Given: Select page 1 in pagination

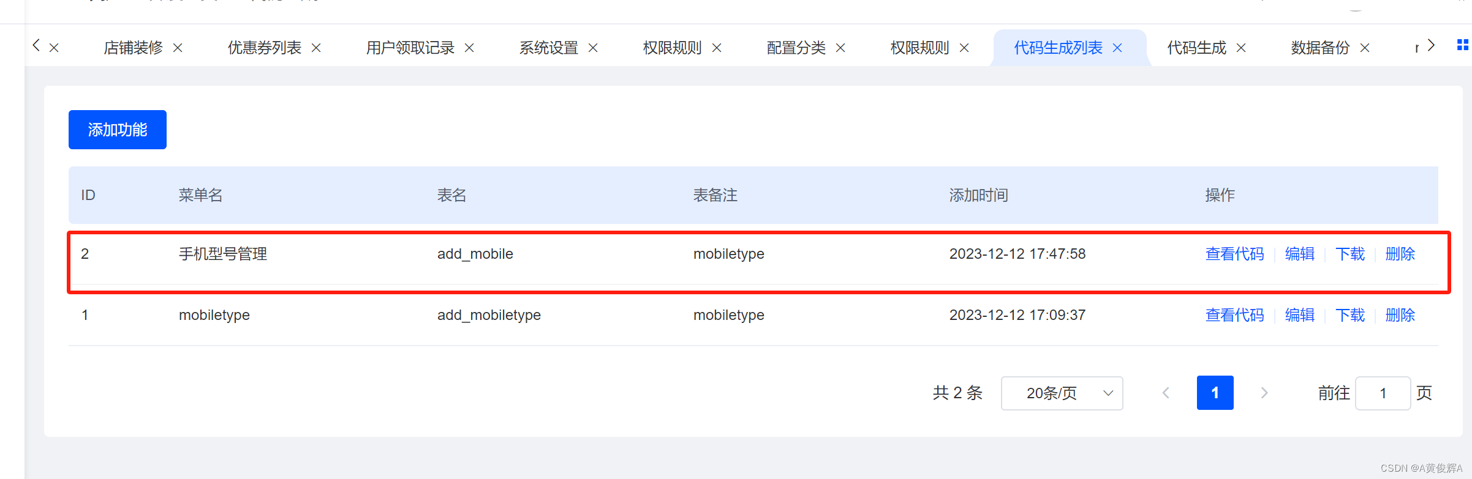Looking at the screenshot, I should (x=1215, y=393).
